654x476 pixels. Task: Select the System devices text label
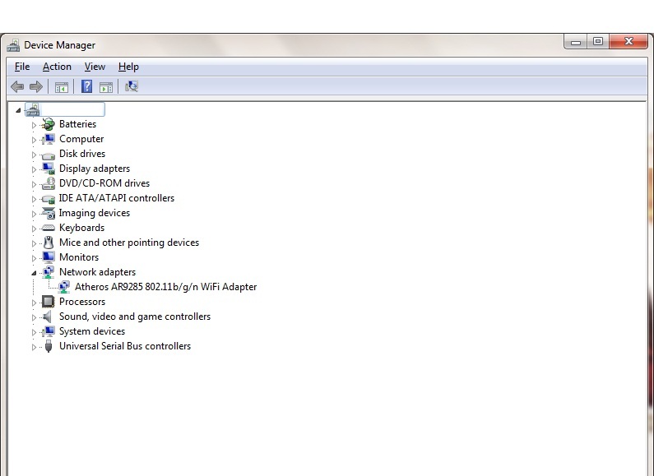point(92,331)
